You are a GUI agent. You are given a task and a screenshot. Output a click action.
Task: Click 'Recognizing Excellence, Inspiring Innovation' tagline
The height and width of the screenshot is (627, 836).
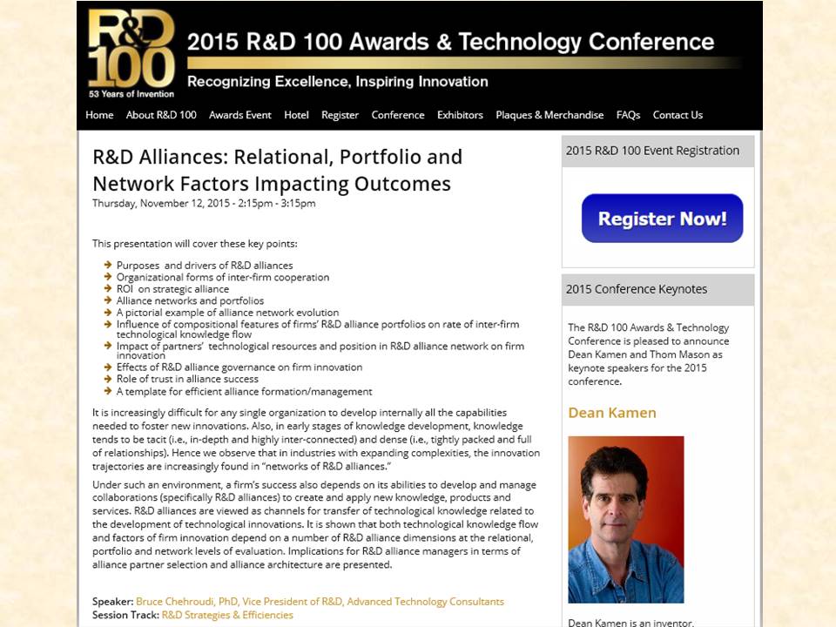pos(338,82)
